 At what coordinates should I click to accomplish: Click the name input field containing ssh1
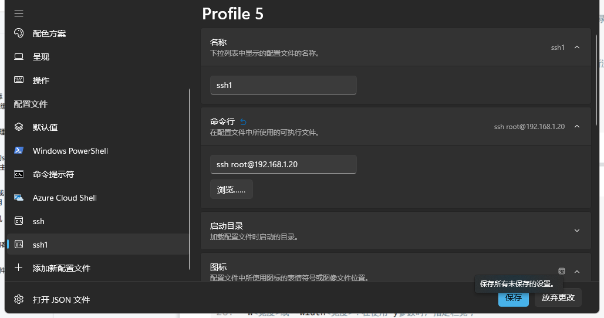click(283, 85)
